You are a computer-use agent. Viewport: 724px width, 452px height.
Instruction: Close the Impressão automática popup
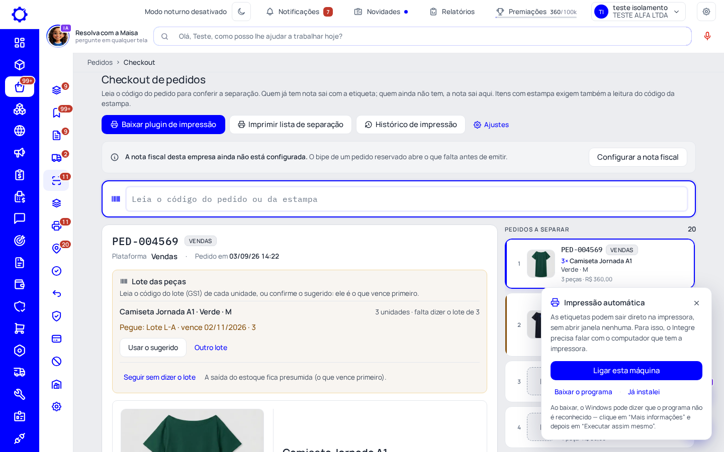[696, 303]
